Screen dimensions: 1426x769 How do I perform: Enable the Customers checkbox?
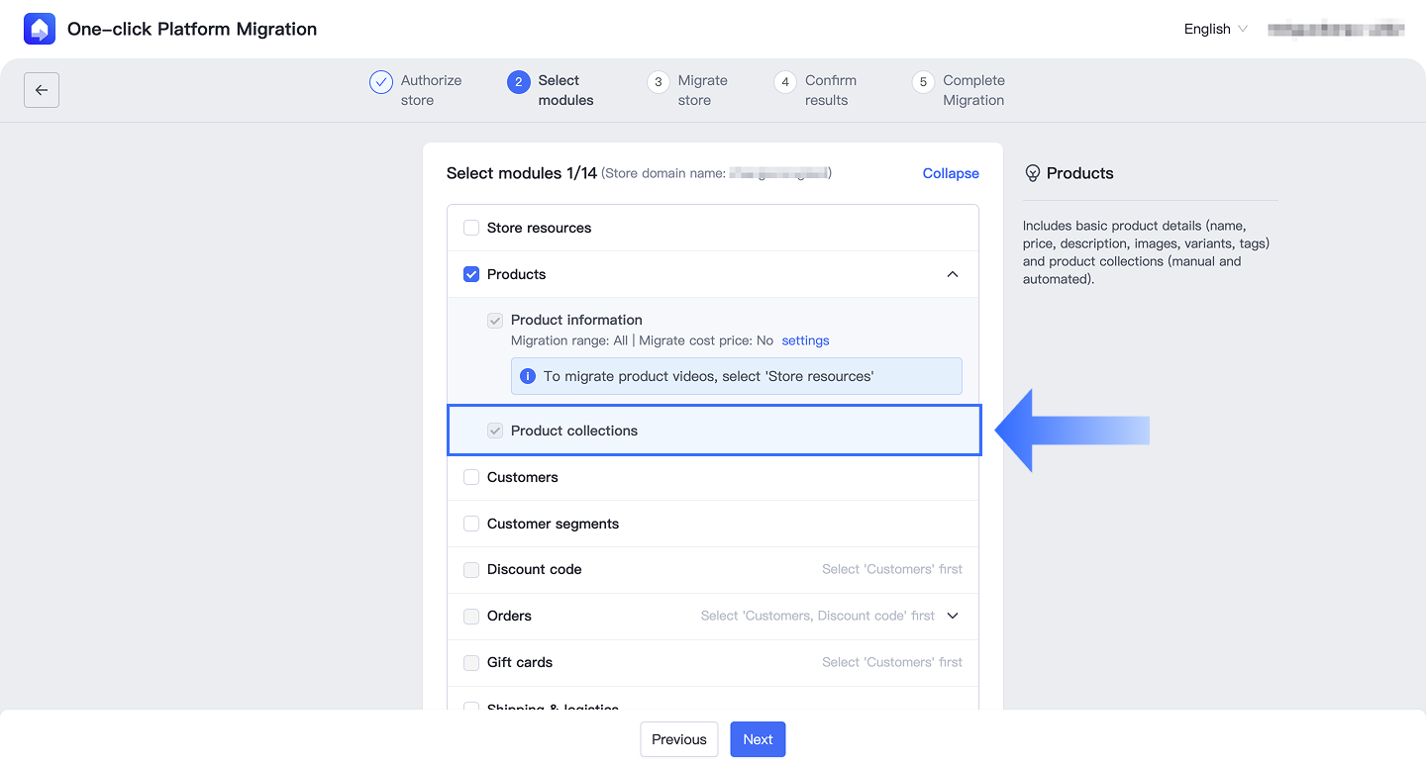[471, 477]
